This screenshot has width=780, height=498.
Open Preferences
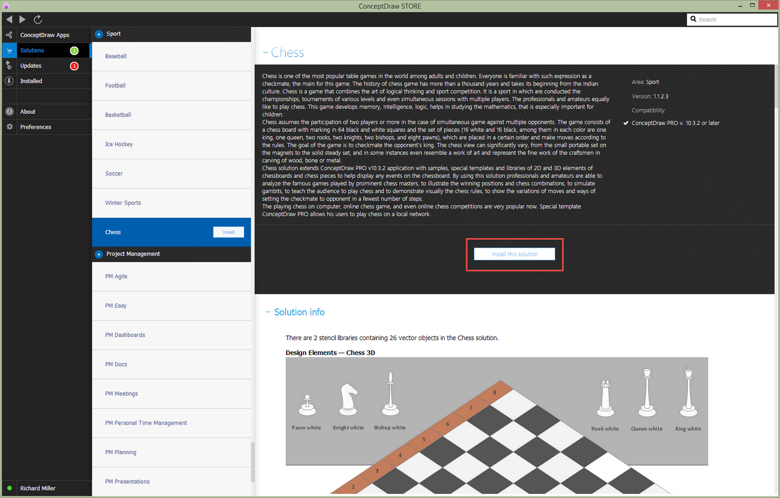(x=36, y=127)
